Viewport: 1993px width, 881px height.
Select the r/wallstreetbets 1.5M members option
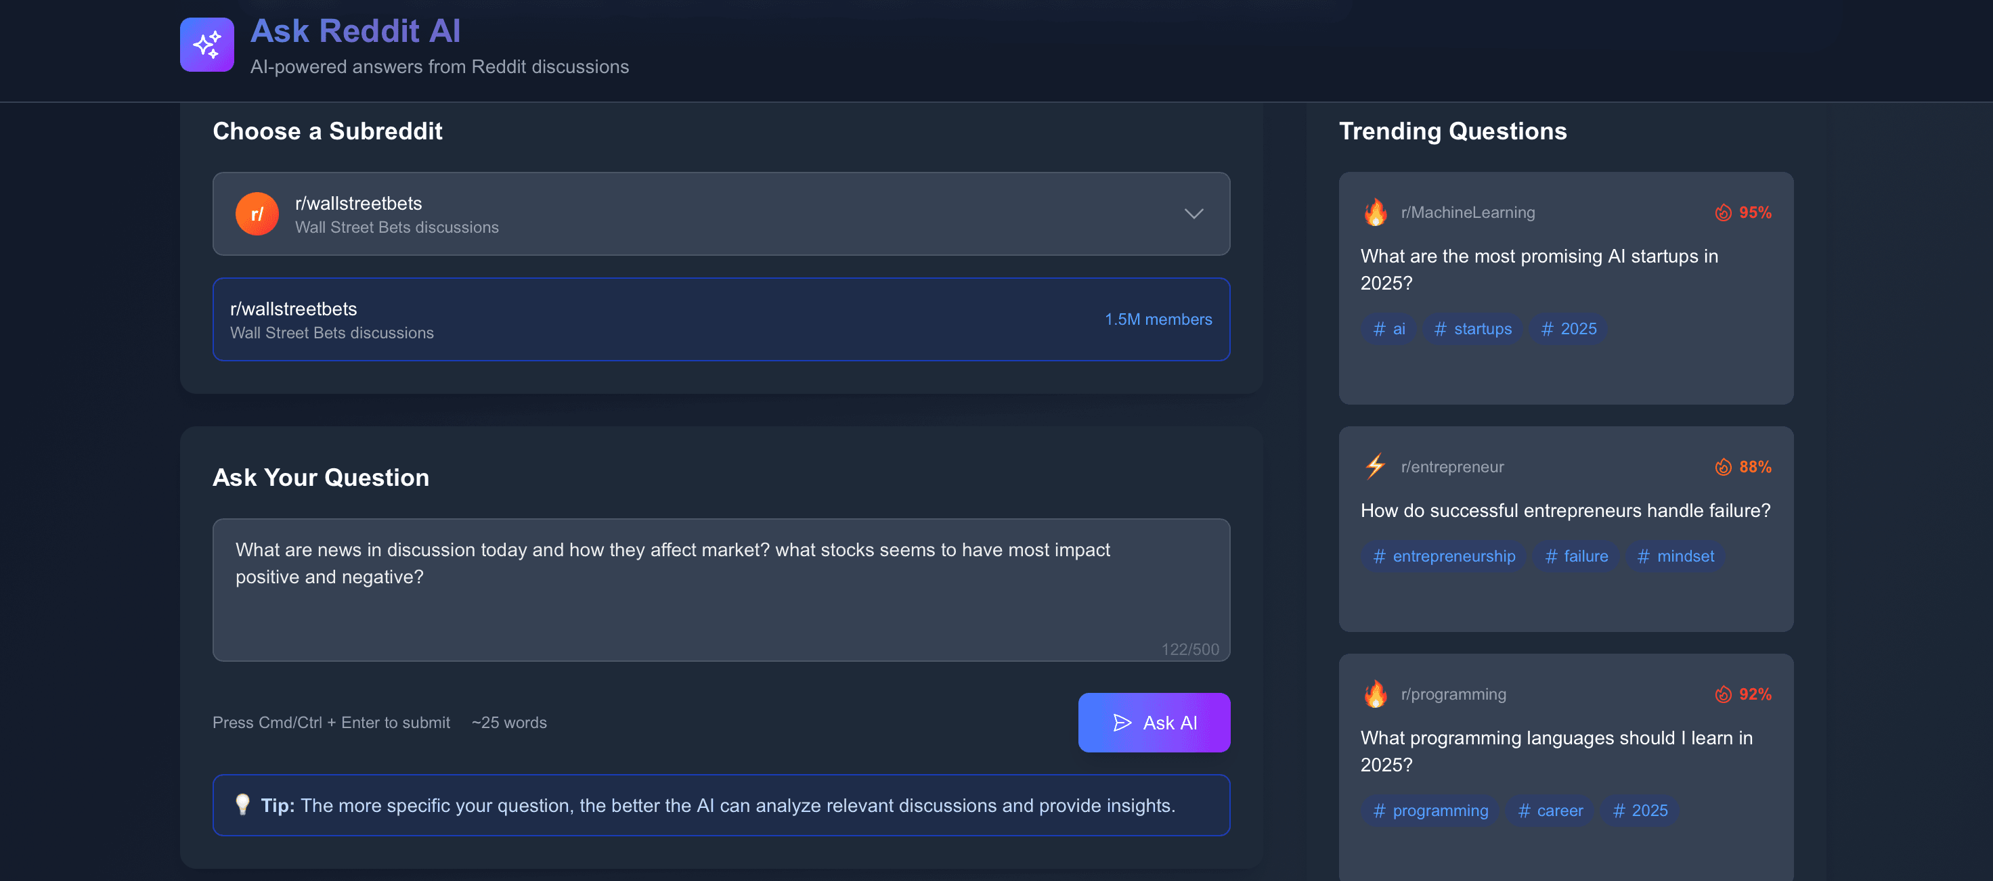(x=720, y=319)
